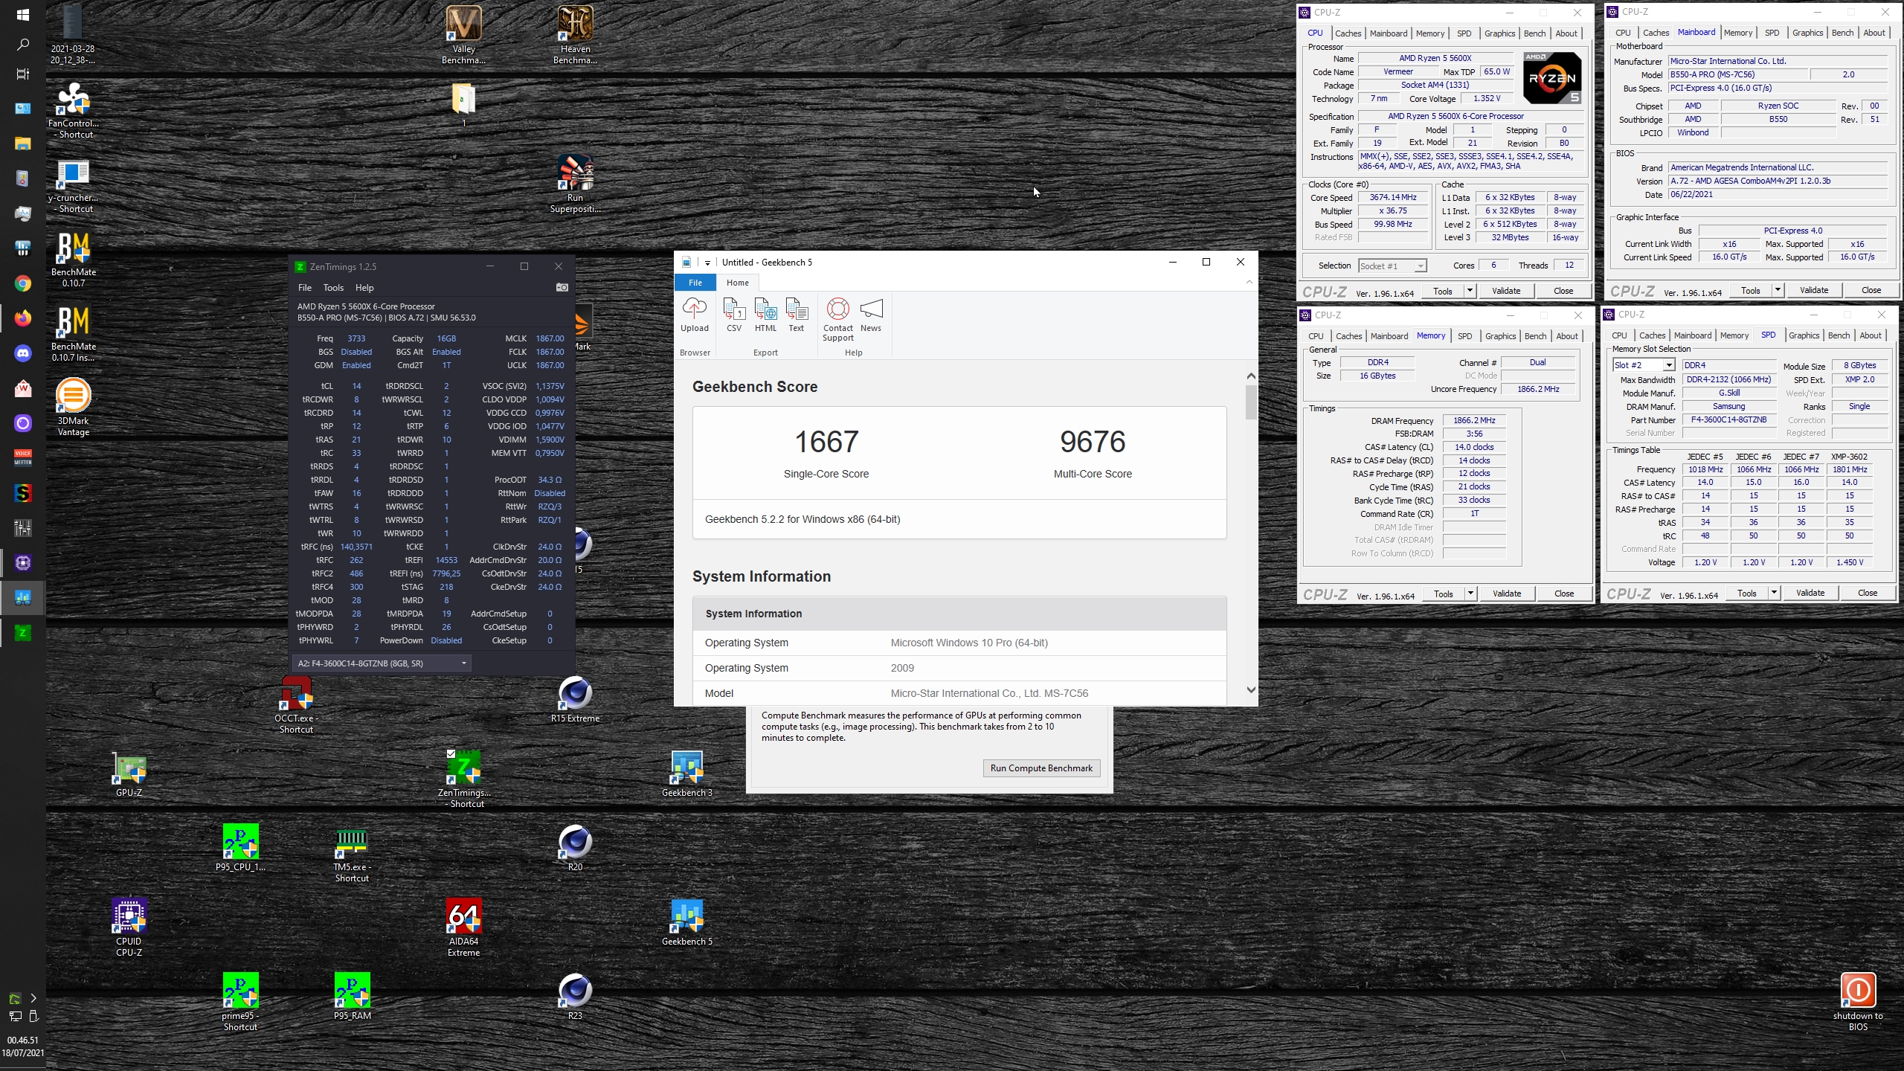Open GPU-Z desktop icon
This screenshot has height=1071, width=1904.
click(x=129, y=773)
